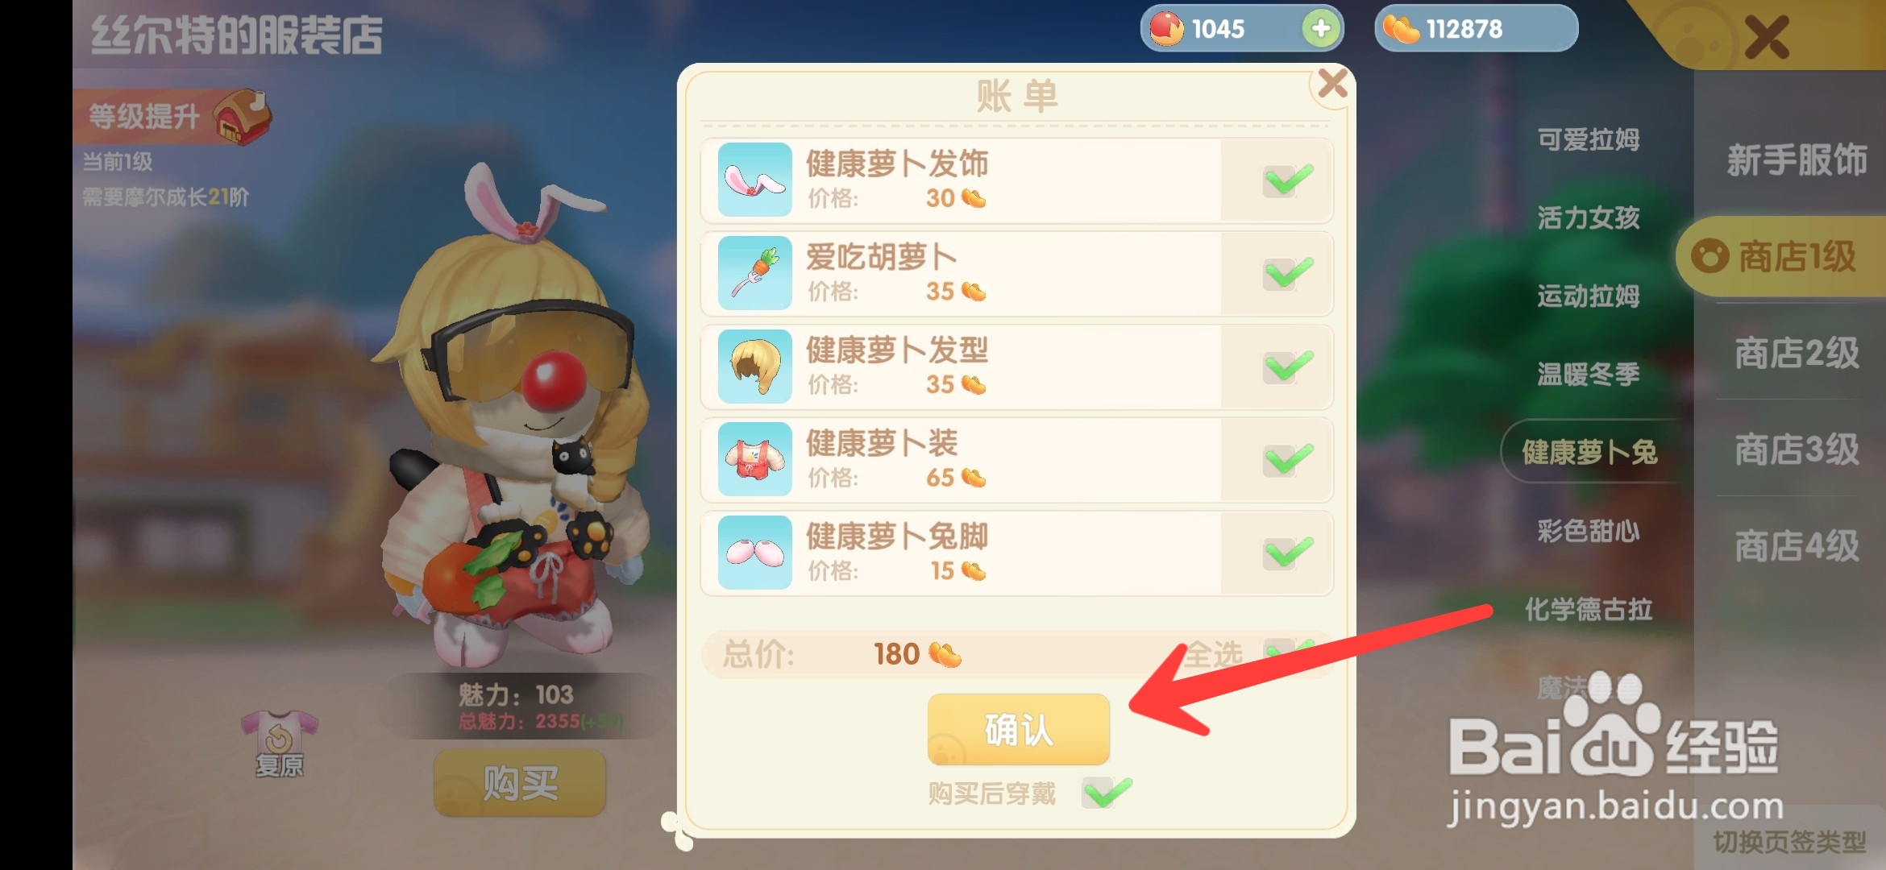Viewport: 1886px width, 870px height.
Task: Toggle the 购买后穿戴 checkbox
Action: [1107, 793]
